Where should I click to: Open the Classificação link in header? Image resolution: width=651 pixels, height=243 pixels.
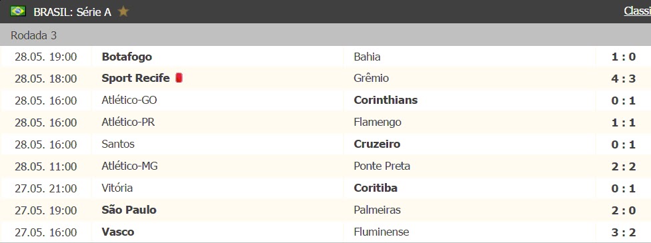click(x=637, y=11)
